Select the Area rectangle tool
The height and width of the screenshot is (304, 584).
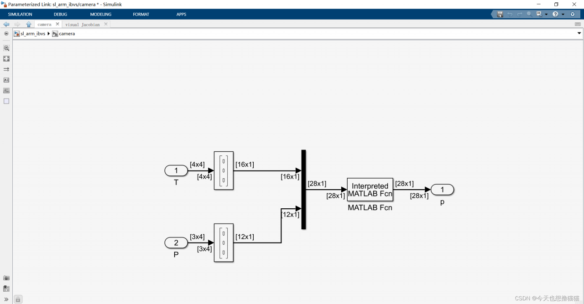click(6, 101)
